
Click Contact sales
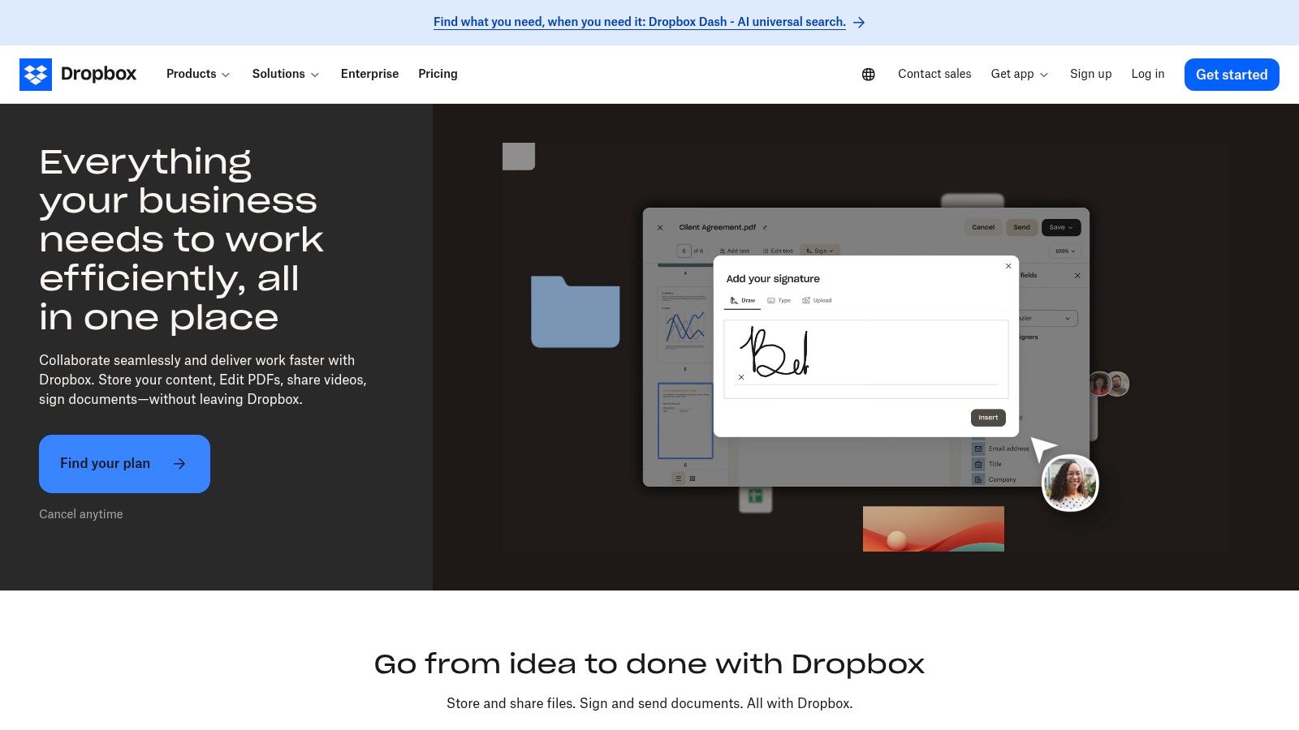pyautogui.click(x=934, y=75)
